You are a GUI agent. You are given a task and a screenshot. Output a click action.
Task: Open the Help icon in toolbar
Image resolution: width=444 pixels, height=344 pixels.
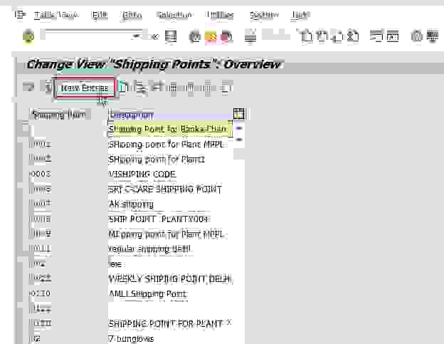coord(417,36)
